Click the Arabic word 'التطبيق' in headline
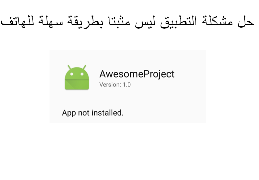 (x=179, y=22)
